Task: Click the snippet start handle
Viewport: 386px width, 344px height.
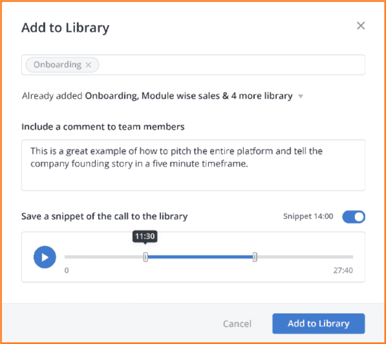Action: pos(146,257)
